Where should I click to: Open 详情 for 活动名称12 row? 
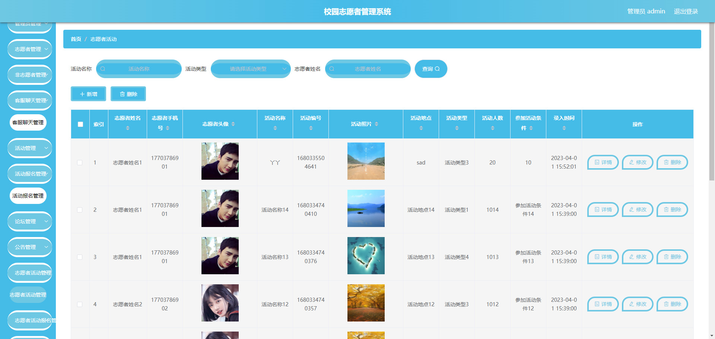[x=603, y=304]
